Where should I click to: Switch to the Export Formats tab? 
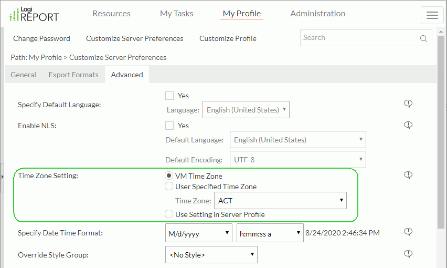pyautogui.click(x=73, y=75)
